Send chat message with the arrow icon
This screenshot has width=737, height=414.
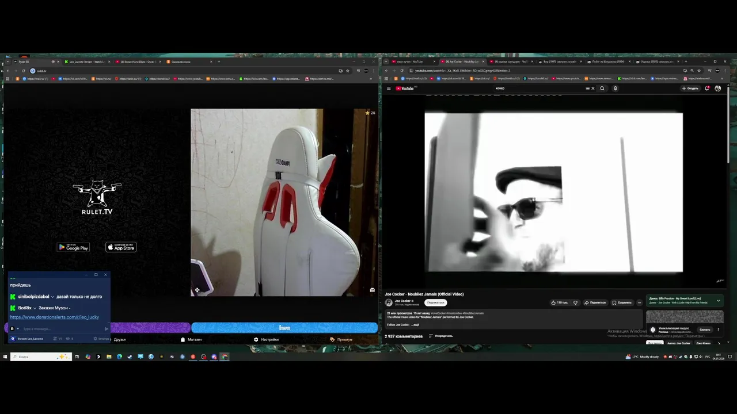pos(106,329)
